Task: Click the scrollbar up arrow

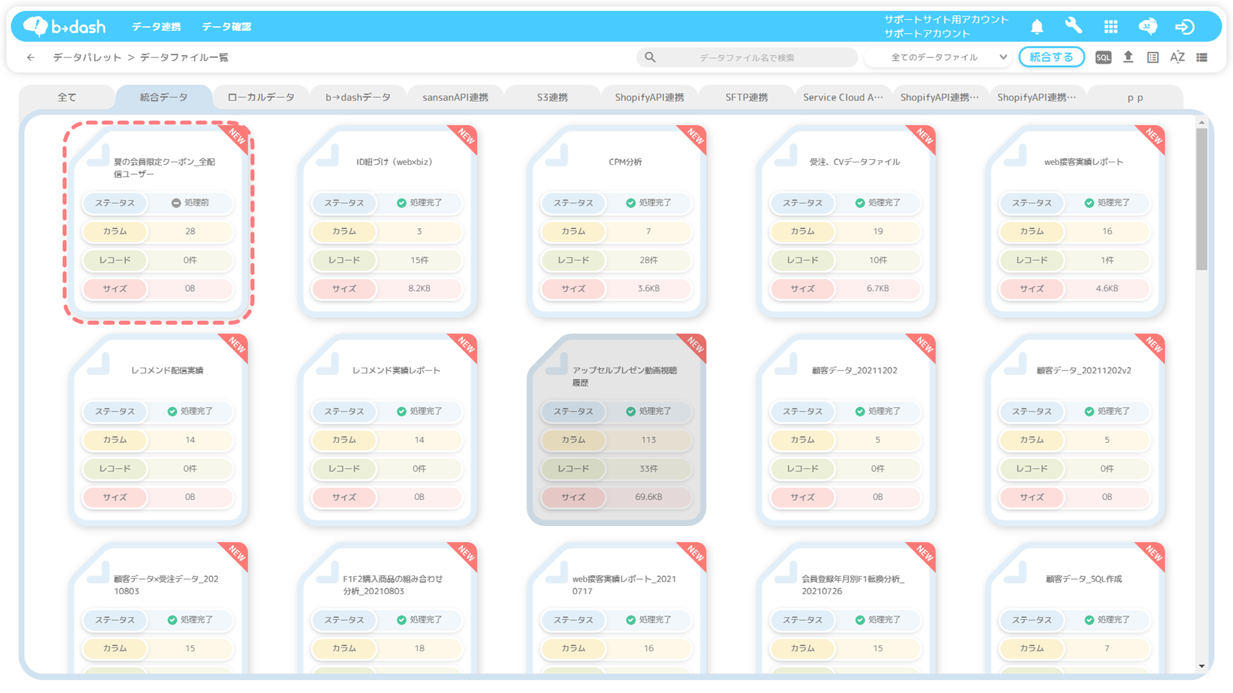Action: click(1202, 122)
